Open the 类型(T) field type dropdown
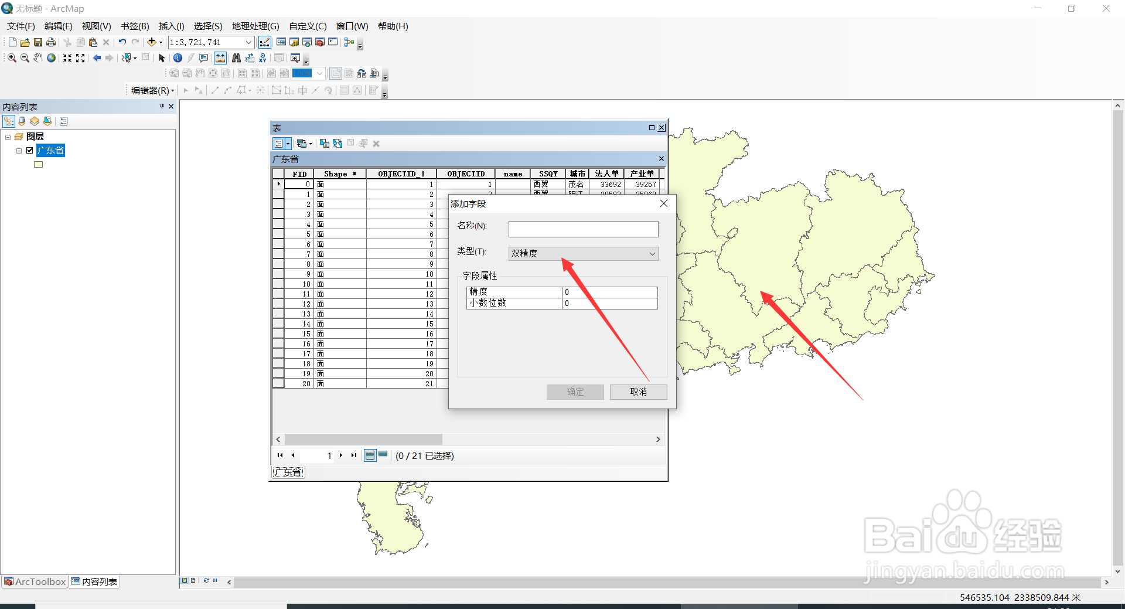 point(652,253)
